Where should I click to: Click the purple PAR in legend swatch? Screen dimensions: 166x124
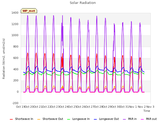[125, 119]
